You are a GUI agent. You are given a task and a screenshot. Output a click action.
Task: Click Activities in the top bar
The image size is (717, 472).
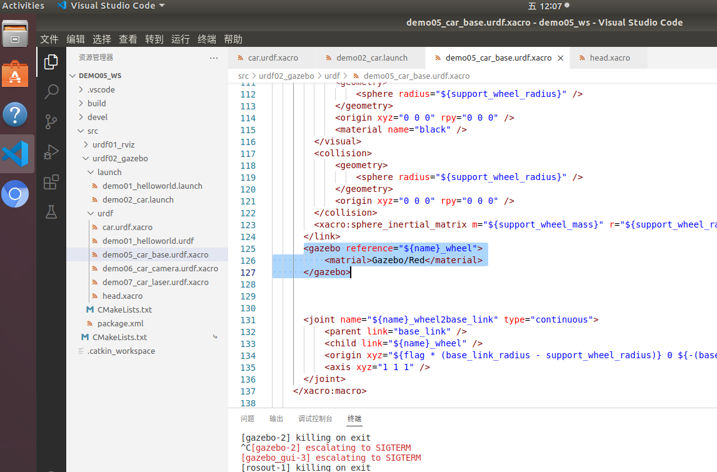(23, 6)
